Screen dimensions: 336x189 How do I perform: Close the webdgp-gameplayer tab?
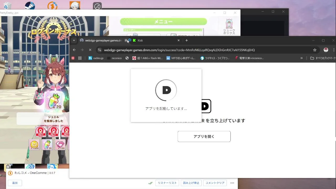(x=126, y=40)
